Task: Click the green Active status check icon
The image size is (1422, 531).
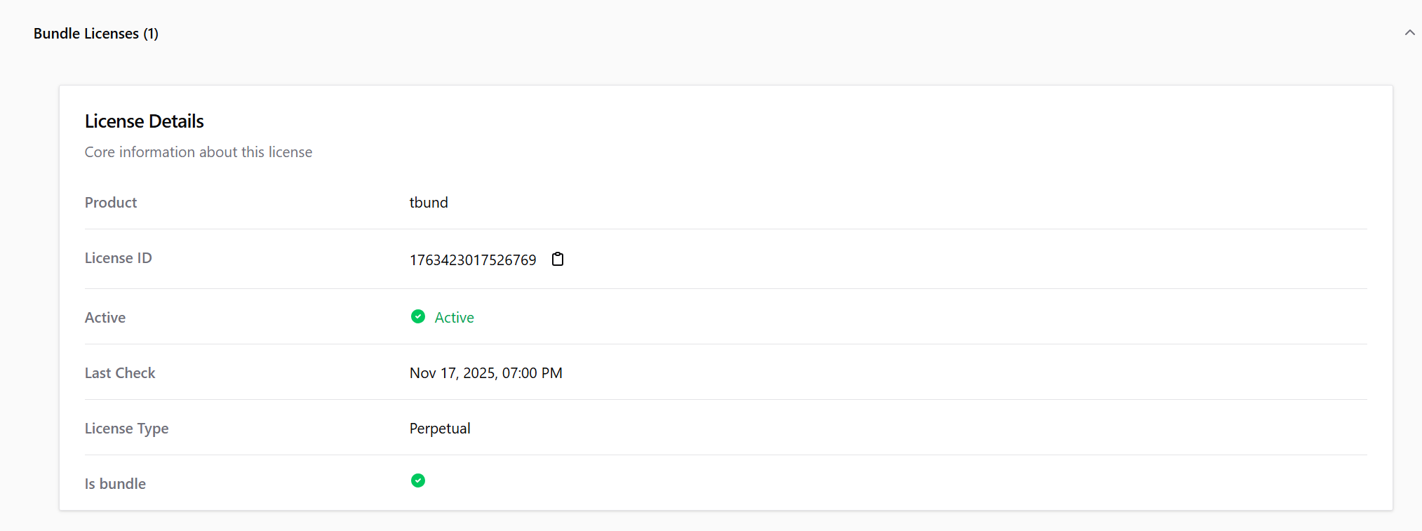Action: (418, 317)
